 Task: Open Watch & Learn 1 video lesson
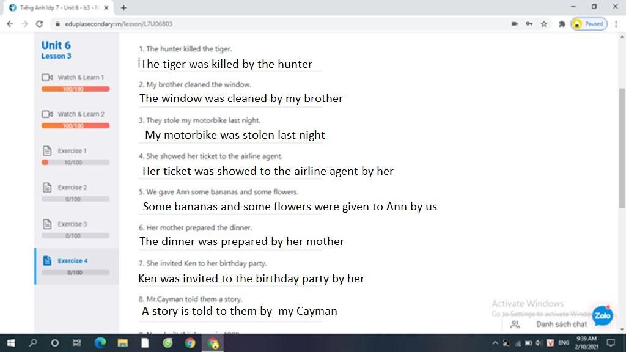(73, 78)
